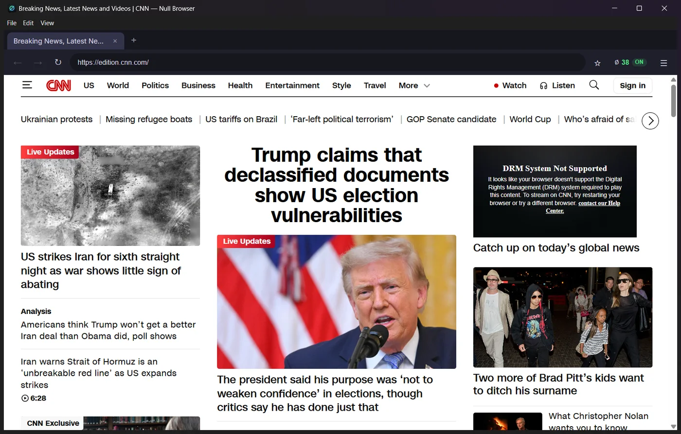The width and height of the screenshot is (681, 434).
Task: Click the Sign in button
Action: [632, 86]
